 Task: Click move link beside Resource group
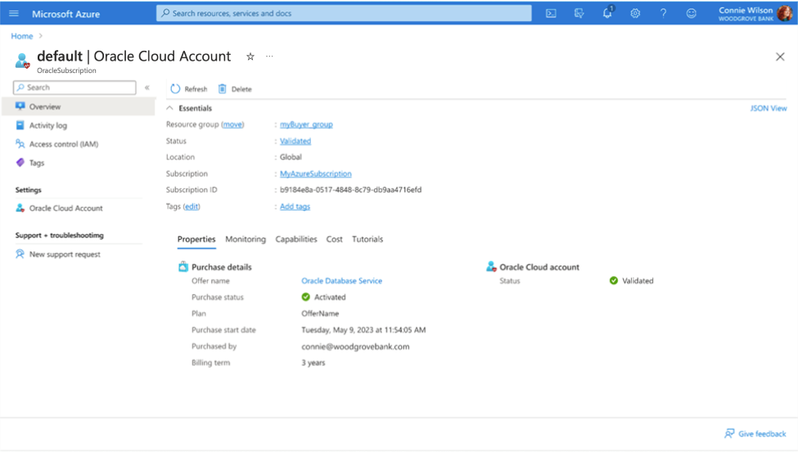[x=232, y=124]
